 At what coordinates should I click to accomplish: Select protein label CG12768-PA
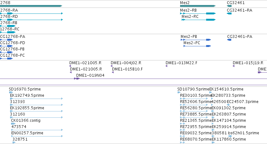pyautogui.click(x=13, y=37)
